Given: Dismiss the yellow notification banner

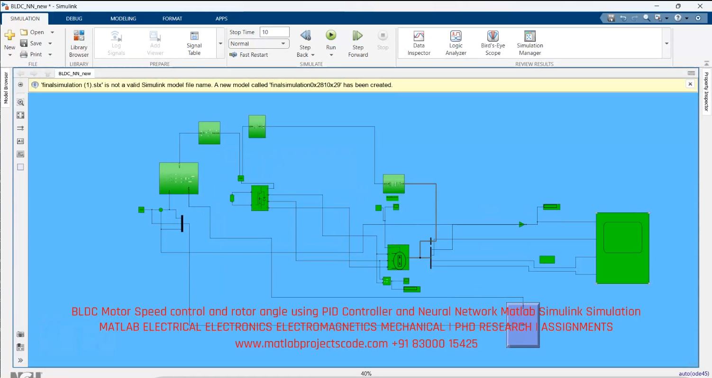Looking at the screenshot, I should click(x=690, y=84).
